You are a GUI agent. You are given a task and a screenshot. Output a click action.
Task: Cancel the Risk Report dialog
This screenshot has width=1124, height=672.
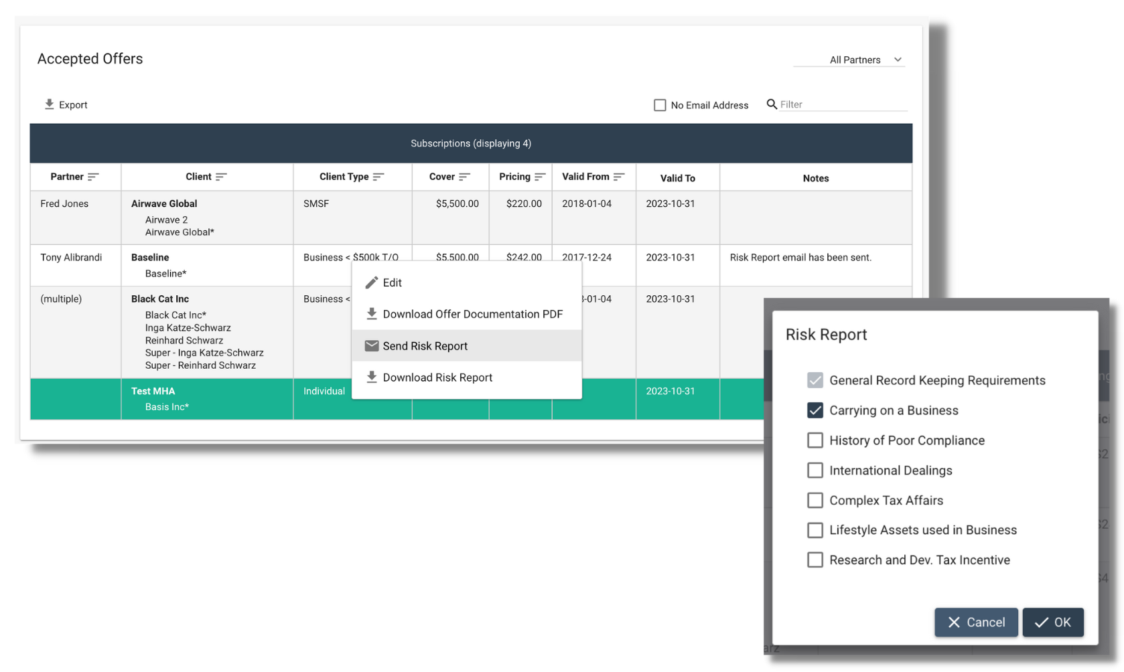(x=975, y=622)
